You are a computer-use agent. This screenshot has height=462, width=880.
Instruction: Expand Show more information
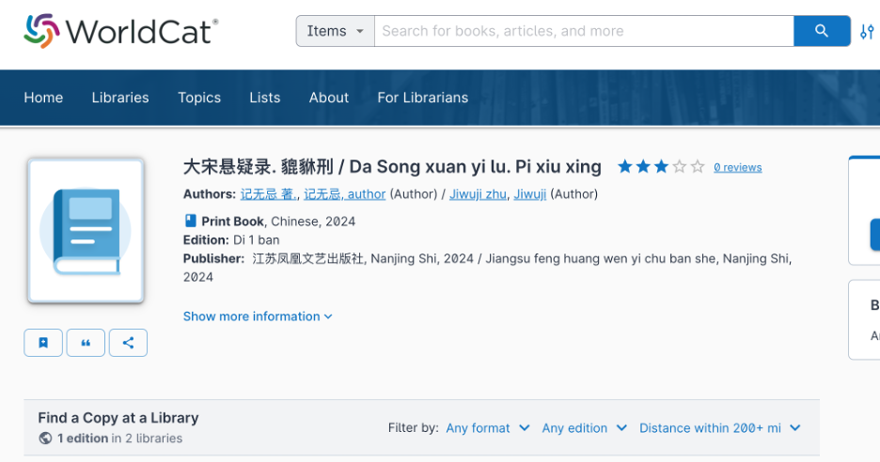point(258,316)
